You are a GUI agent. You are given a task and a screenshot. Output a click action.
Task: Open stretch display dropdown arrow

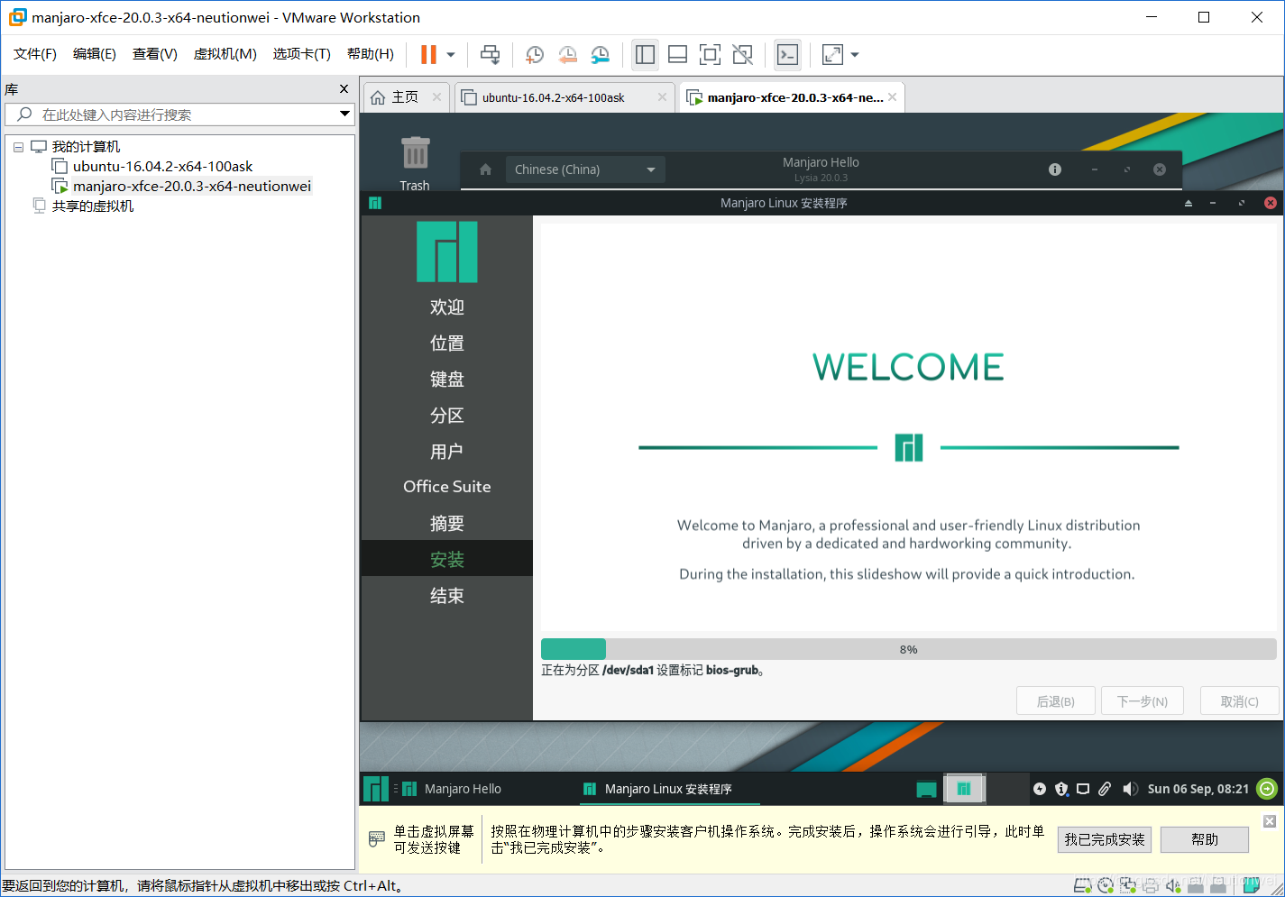pyautogui.click(x=855, y=55)
